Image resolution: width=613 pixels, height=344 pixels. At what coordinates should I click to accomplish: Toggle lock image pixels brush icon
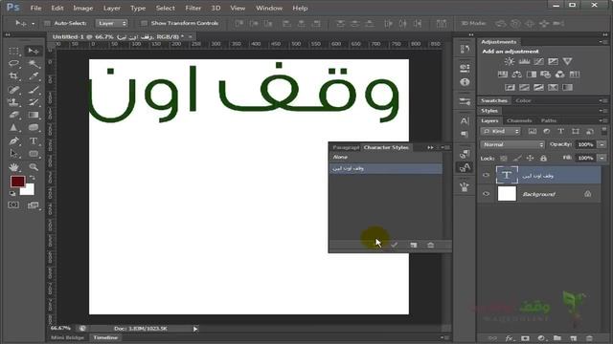(x=517, y=158)
